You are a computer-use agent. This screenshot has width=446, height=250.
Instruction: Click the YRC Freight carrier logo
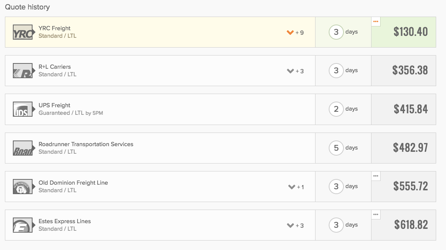pos(24,32)
